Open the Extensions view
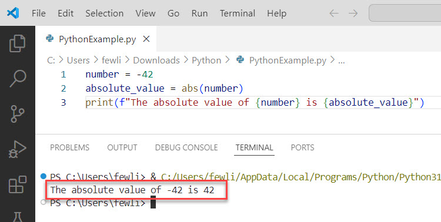The height and width of the screenshot is (222, 441). click(18, 184)
